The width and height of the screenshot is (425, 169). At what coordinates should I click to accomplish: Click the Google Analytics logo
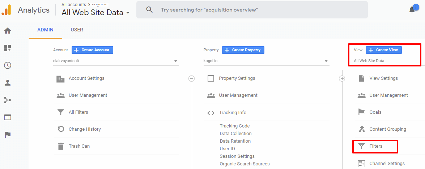pyautogui.click(x=7, y=10)
